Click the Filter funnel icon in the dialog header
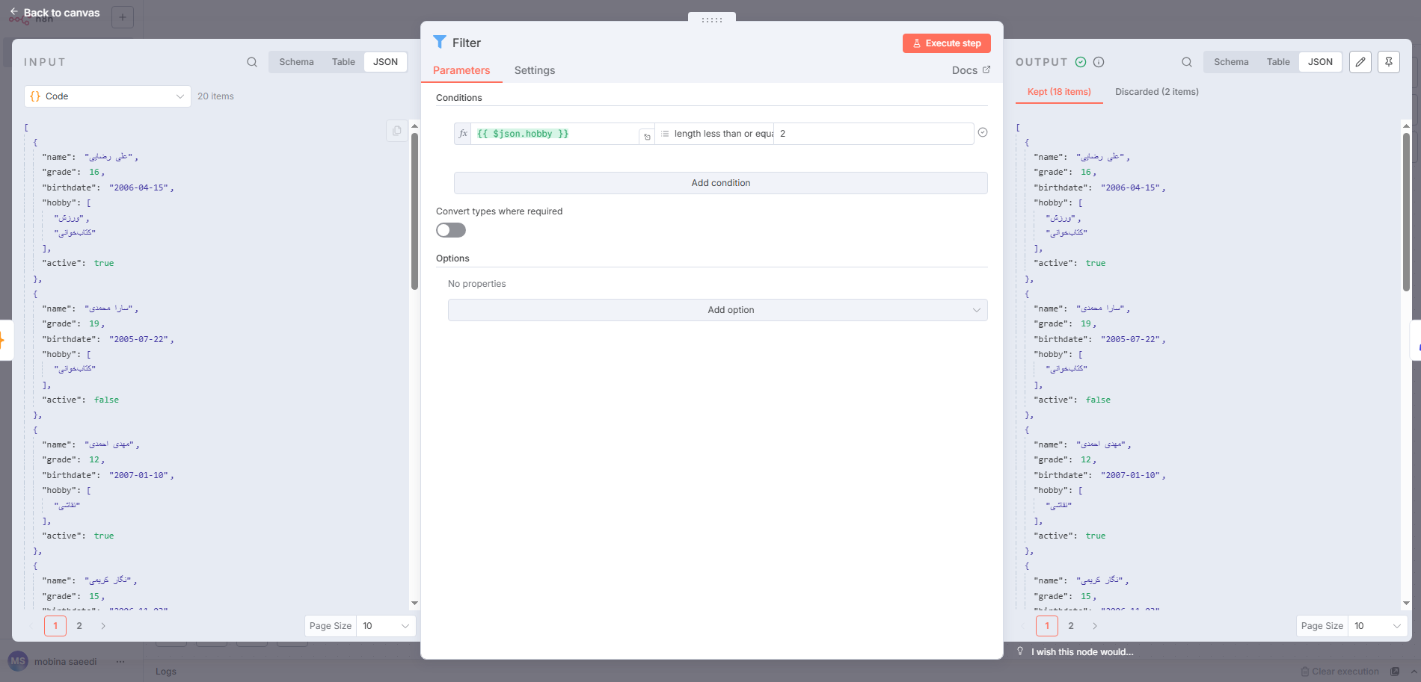The image size is (1421, 682). pyautogui.click(x=441, y=43)
